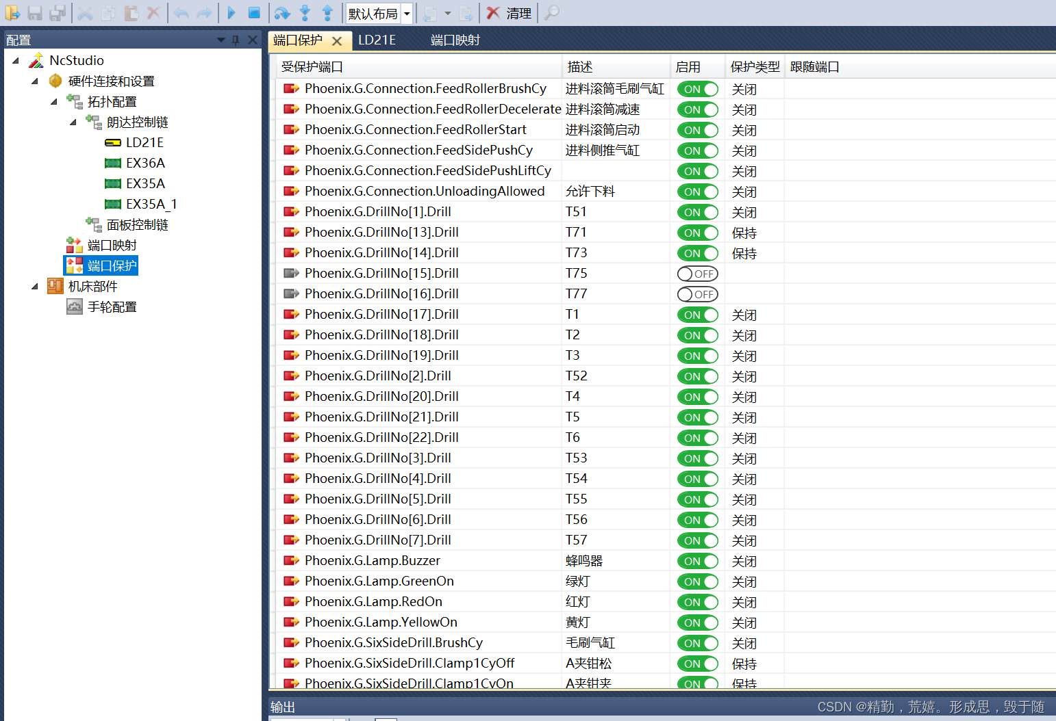Open the 默认布局 layout dropdown
Viewport: 1056px width, 721px height.
pyautogui.click(x=407, y=13)
